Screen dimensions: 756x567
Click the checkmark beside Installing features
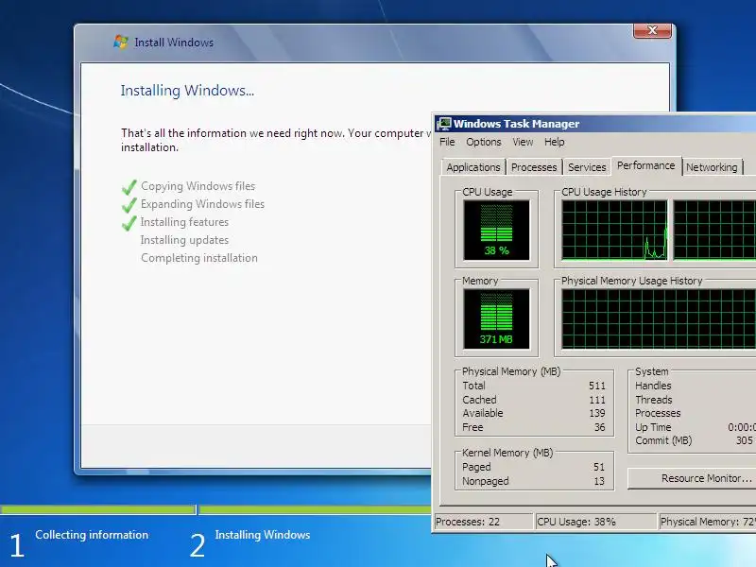pyautogui.click(x=129, y=223)
